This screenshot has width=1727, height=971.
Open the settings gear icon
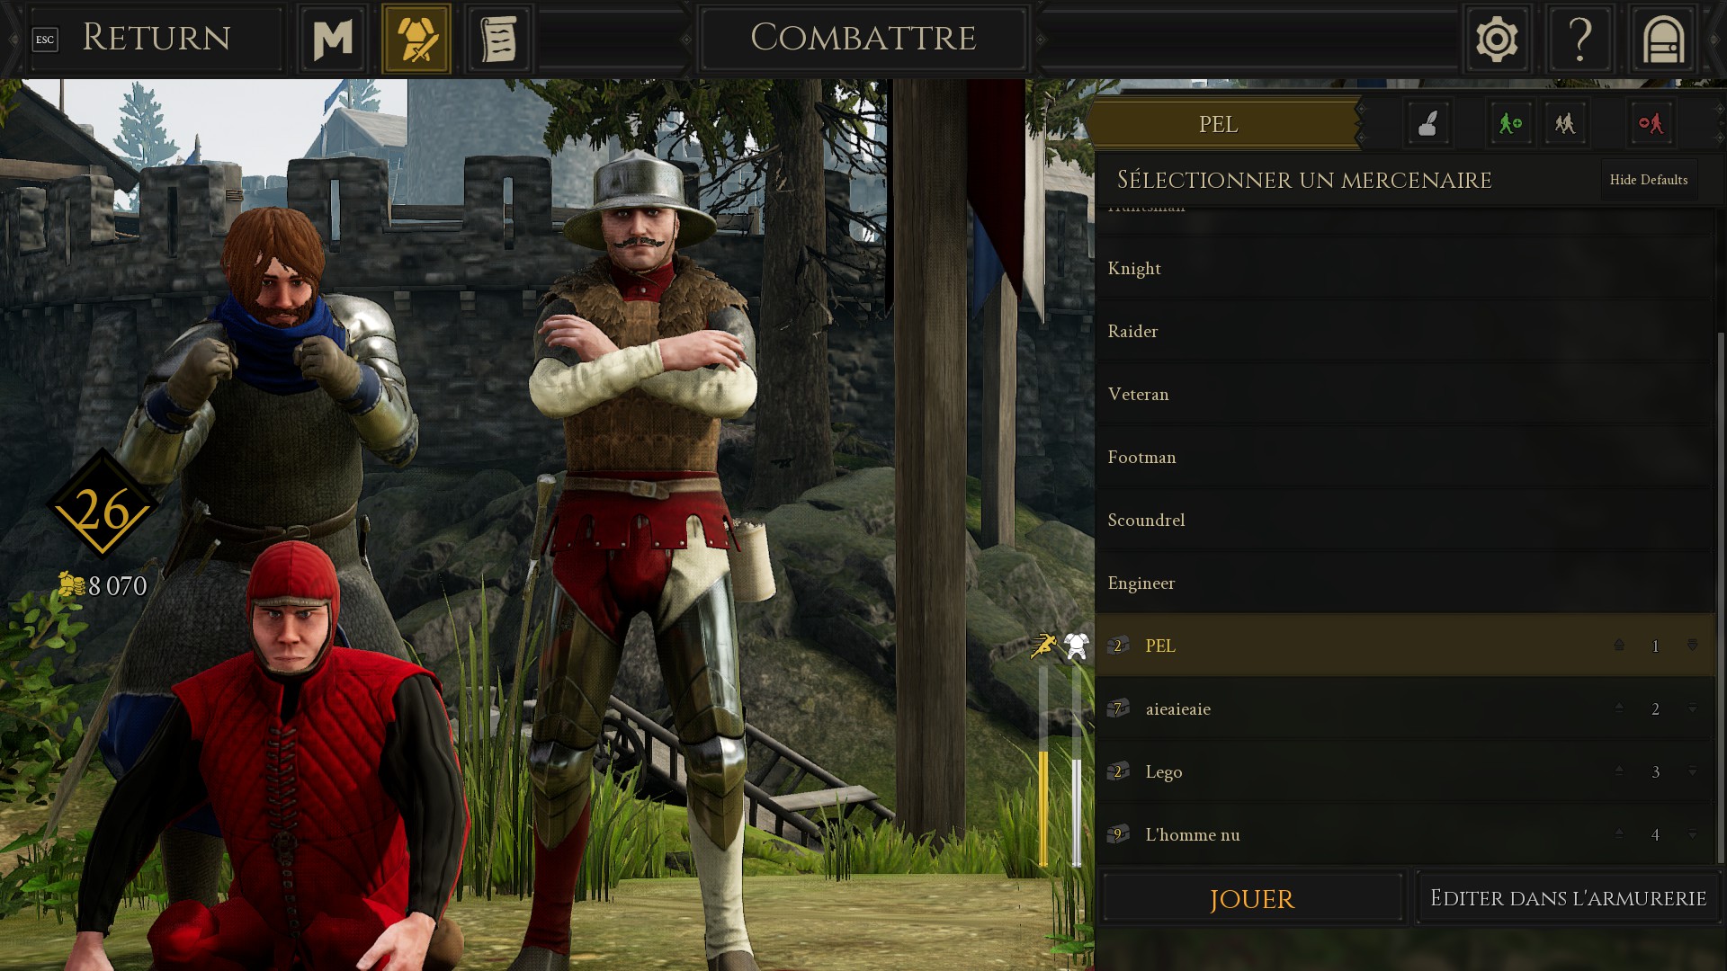(x=1497, y=39)
